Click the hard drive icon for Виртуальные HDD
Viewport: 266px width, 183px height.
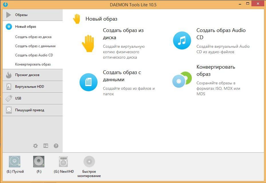[x=9, y=87]
